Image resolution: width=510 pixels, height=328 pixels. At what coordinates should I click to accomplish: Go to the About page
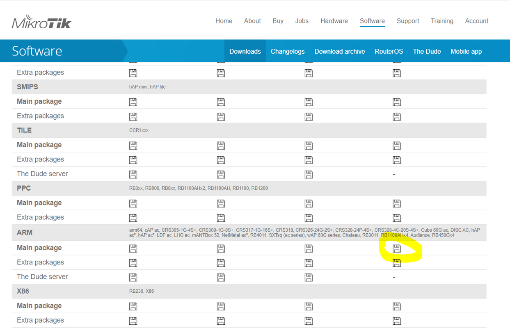(252, 21)
